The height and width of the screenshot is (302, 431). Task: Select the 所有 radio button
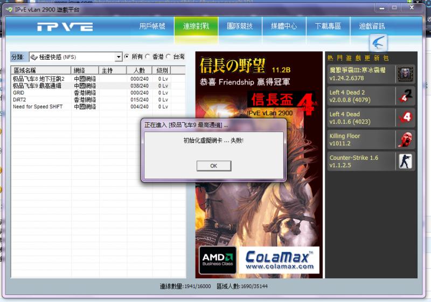click(127, 57)
